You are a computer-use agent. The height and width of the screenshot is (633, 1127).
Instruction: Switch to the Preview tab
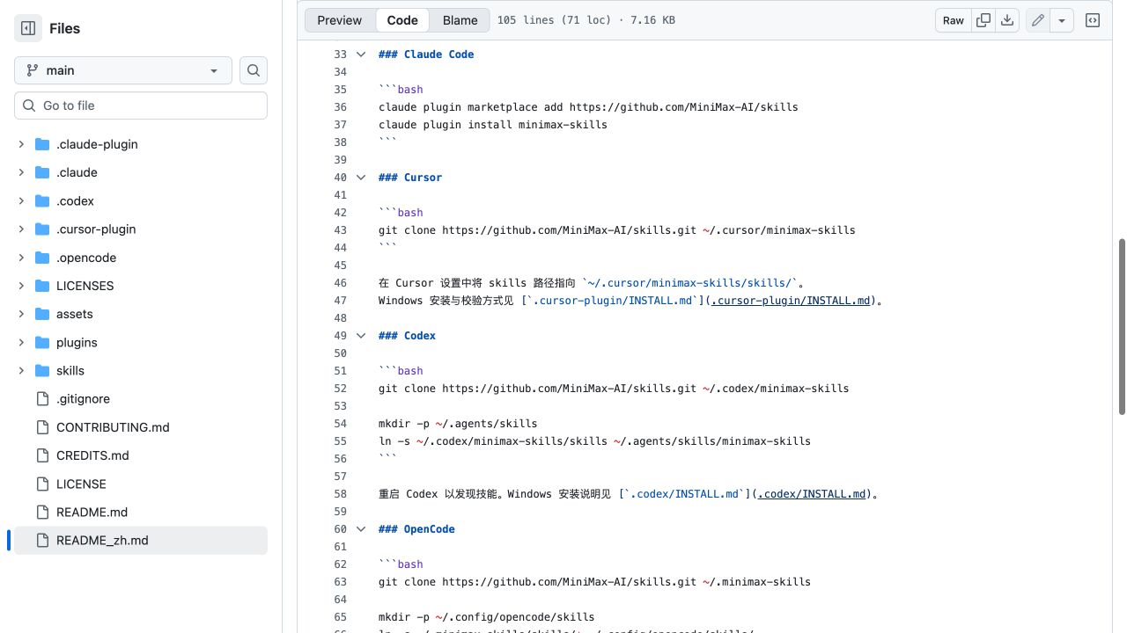coord(340,20)
